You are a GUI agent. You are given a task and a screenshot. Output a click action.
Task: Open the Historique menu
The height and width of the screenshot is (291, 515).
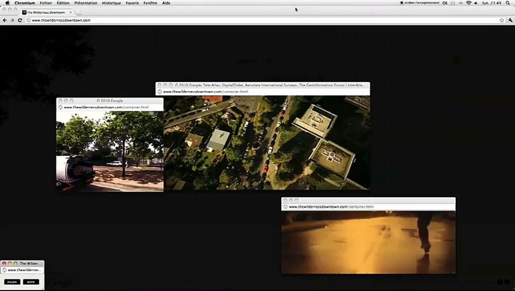(111, 3)
